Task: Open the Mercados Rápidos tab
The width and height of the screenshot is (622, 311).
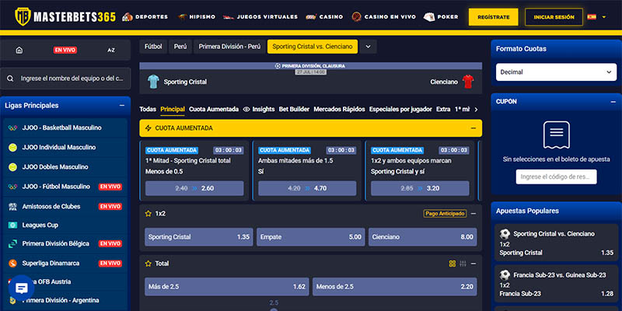Action: click(339, 109)
